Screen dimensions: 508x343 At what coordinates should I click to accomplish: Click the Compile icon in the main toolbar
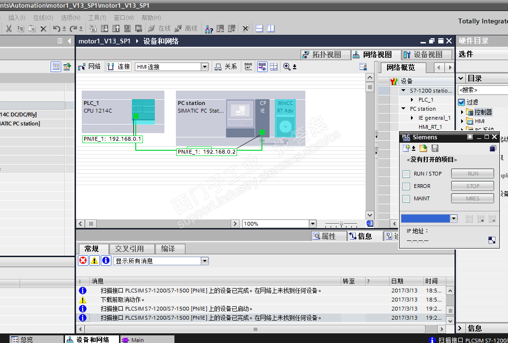[x=93, y=29]
